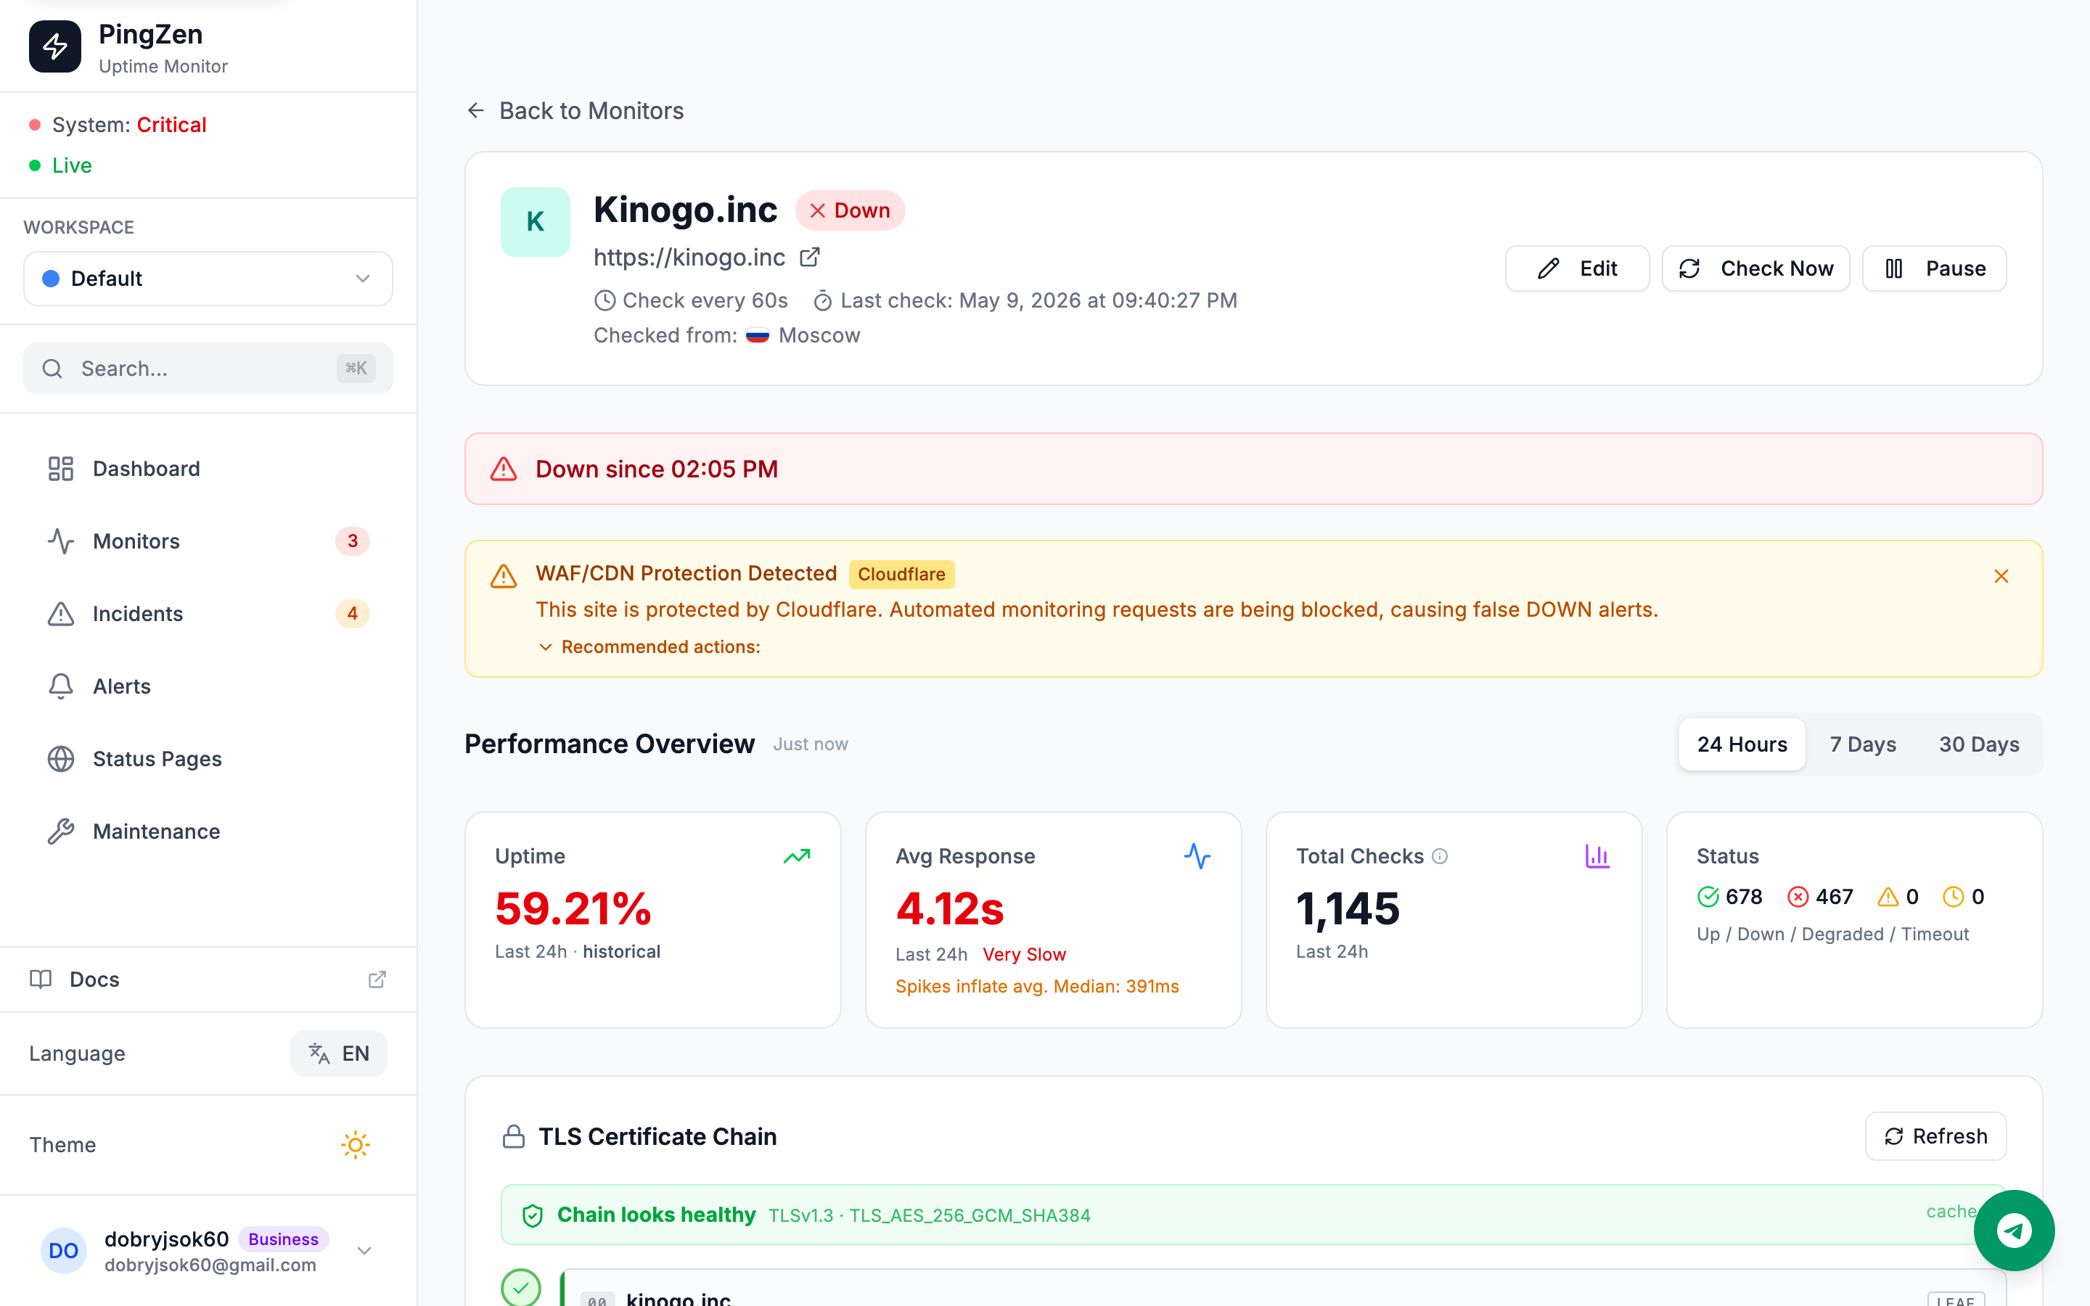This screenshot has width=2090, height=1306.
Task: Click the Spikes inflate avg. Median: 391ms note
Action: 1037,987
